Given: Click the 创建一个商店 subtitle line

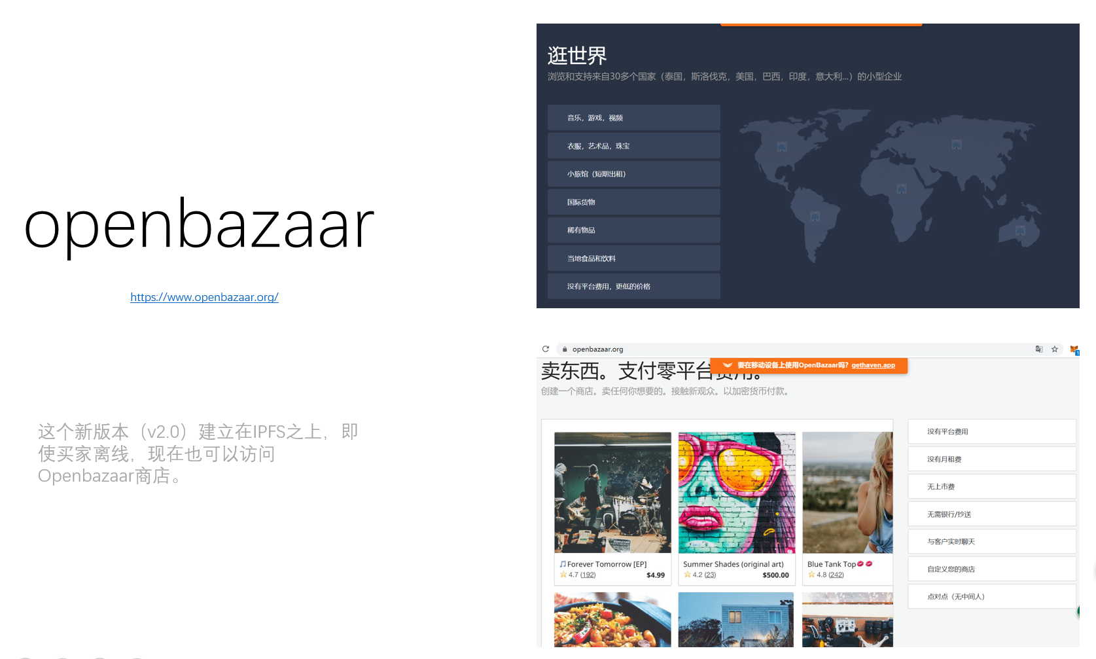Looking at the screenshot, I should click(x=666, y=391).
